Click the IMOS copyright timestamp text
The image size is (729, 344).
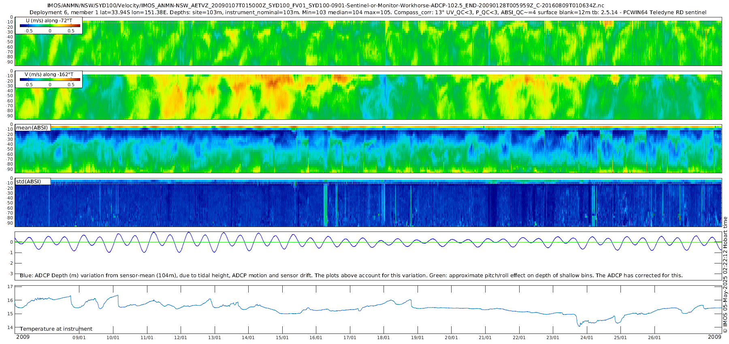click(x=725, y=275)
